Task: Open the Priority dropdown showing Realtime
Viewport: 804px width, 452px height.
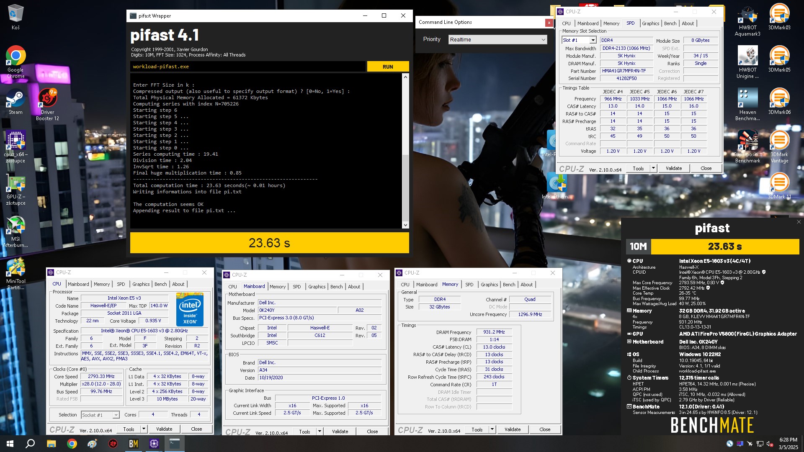Action: [498, 39]
